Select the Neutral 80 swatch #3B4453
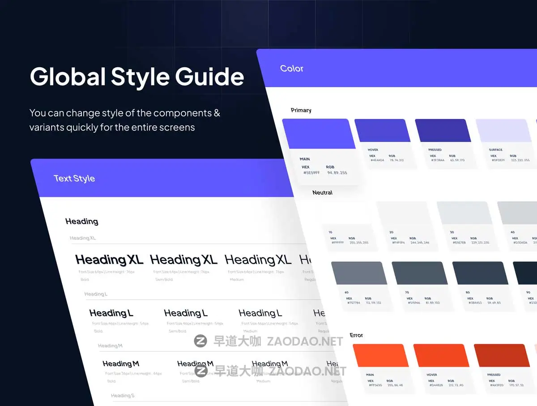The image size is (537, 406). [480, 273]
